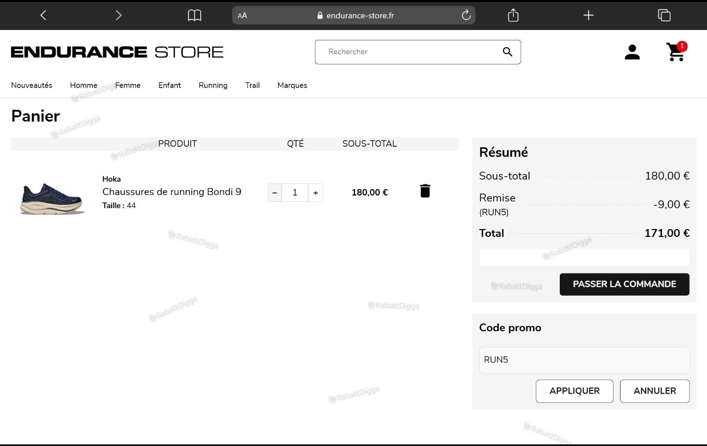Viewport: 707px width, 446px height.
Task: Open the share sheet icon
Action: pyautogui.click(x=513, y=15)
